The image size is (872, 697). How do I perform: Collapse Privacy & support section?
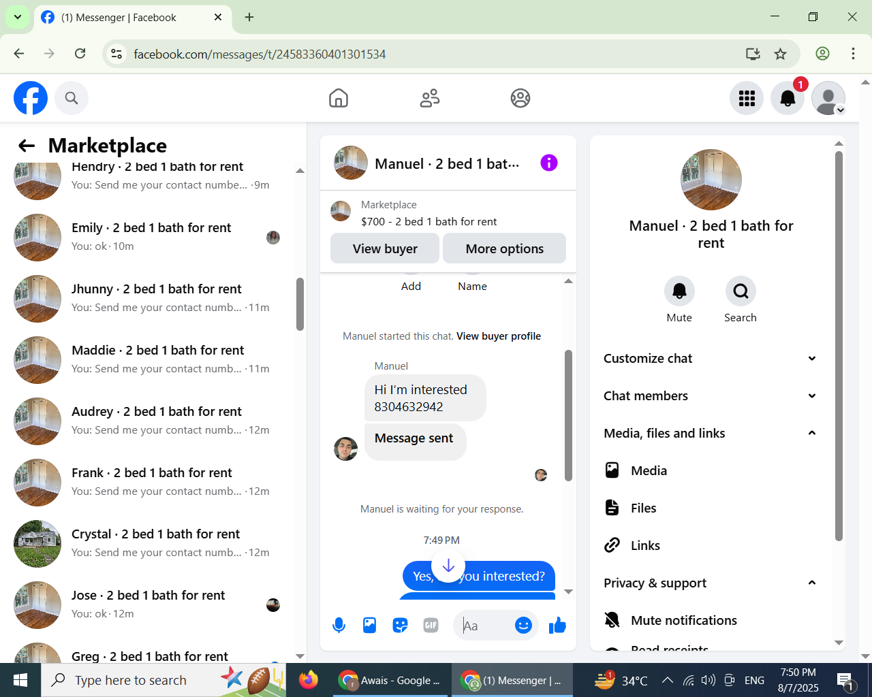(x=712, y=583)
